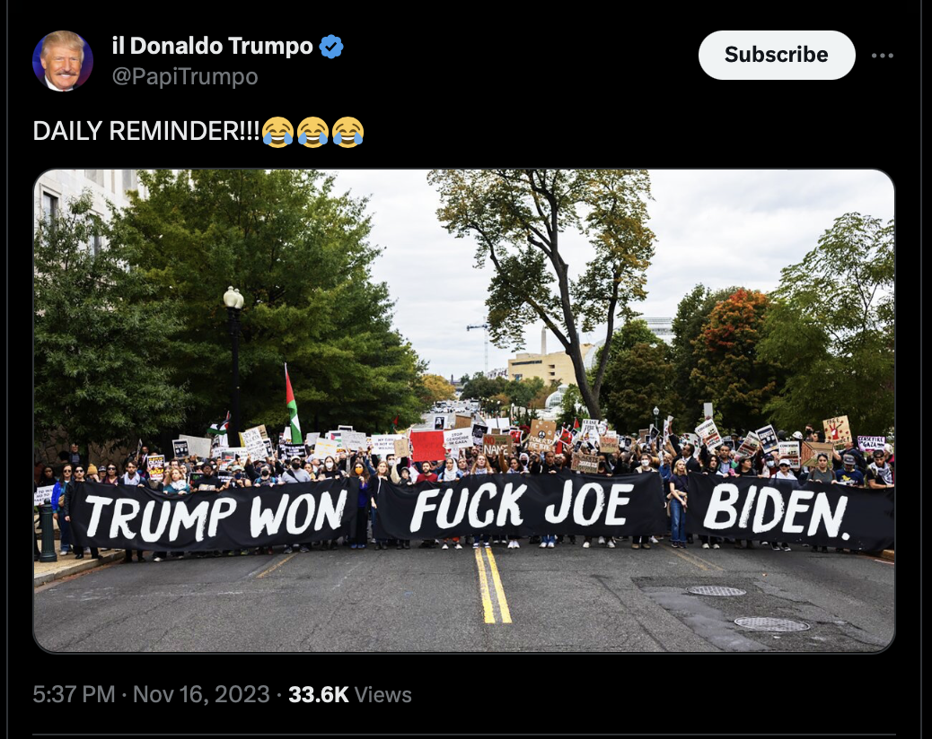Screen dimensions: 932x739
Task: Click the 'JOE' banner text in the photo
Action: (x=588, y=505)
